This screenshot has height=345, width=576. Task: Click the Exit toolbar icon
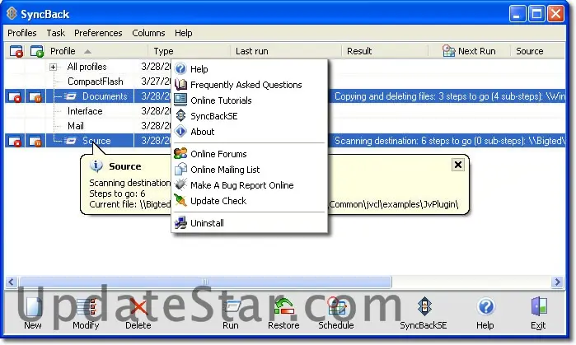pos(539,307)
